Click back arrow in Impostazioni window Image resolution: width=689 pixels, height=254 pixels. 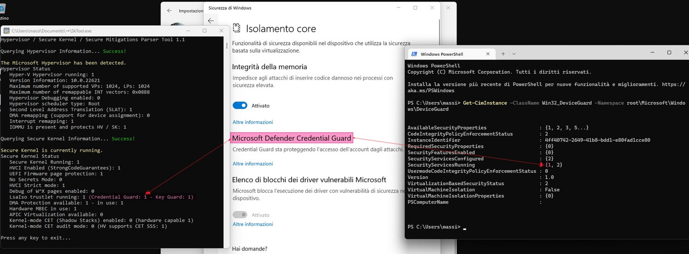[x=170, y=10]
